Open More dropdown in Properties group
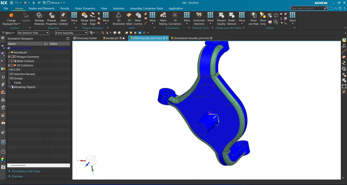The image size is (347, 185). tap(74, 19)
